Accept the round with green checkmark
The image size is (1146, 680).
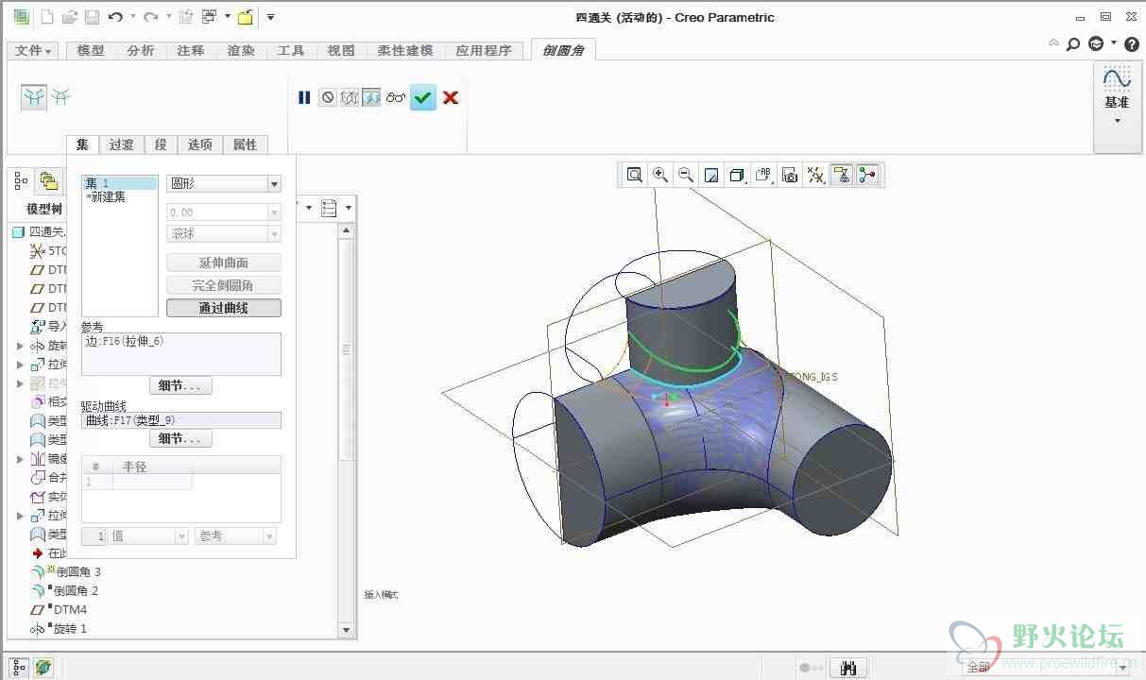[x=423, y=97]
